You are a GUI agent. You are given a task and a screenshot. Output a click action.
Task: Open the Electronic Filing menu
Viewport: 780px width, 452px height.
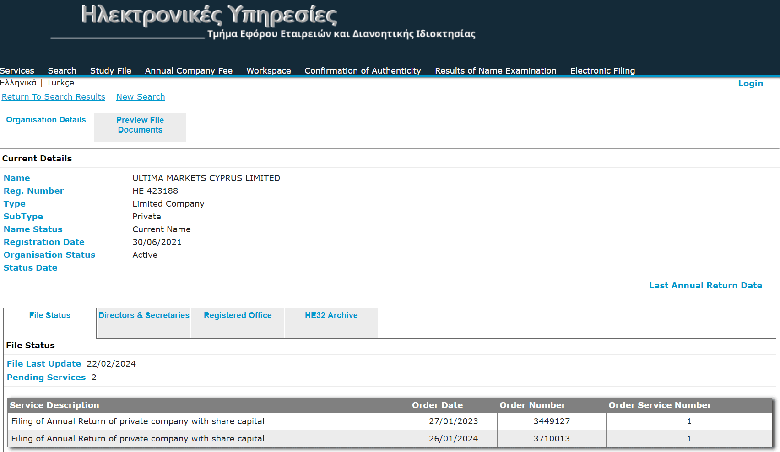pos(602,70)
